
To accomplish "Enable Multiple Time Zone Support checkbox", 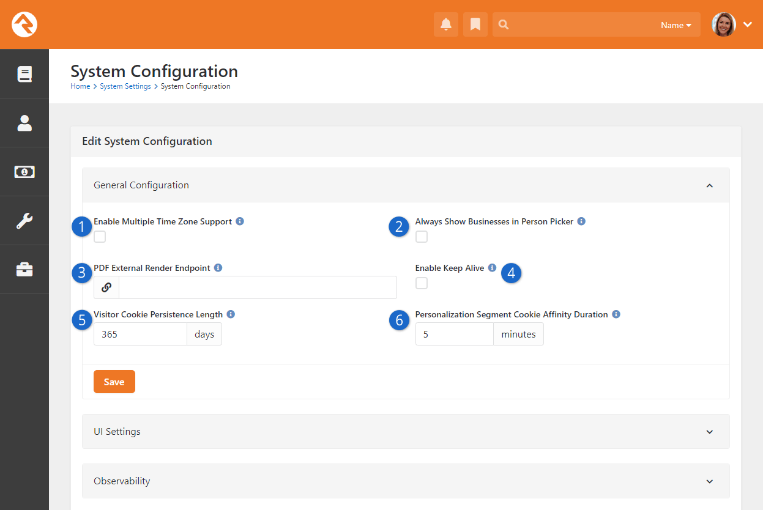I will coord(100,237).
